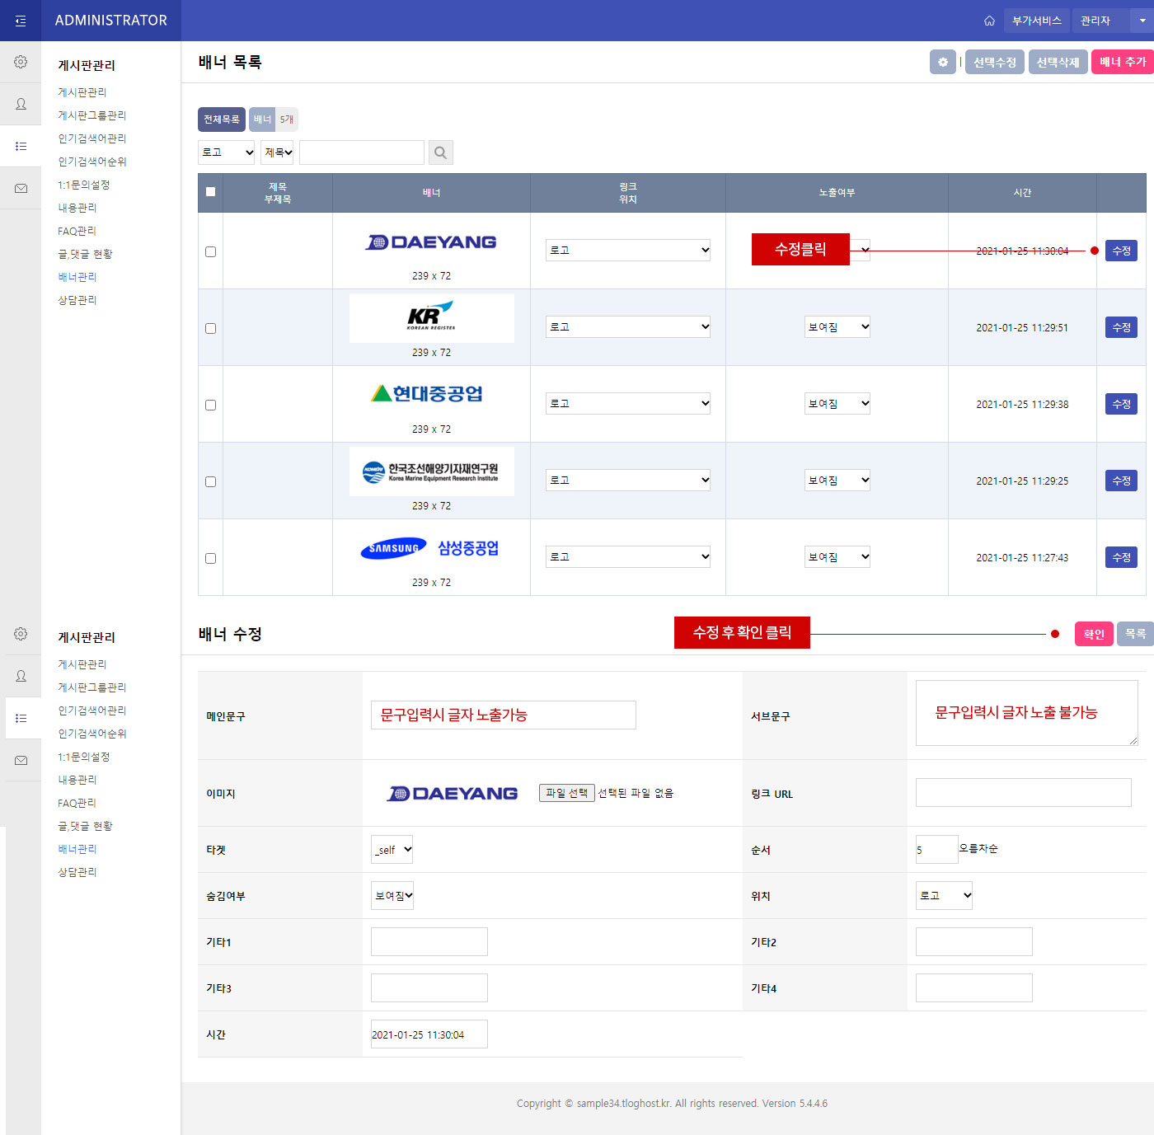Open 보여짐 dropdown in 현대중공업 row
The image size is (1154, 1135).
(837, 404)
